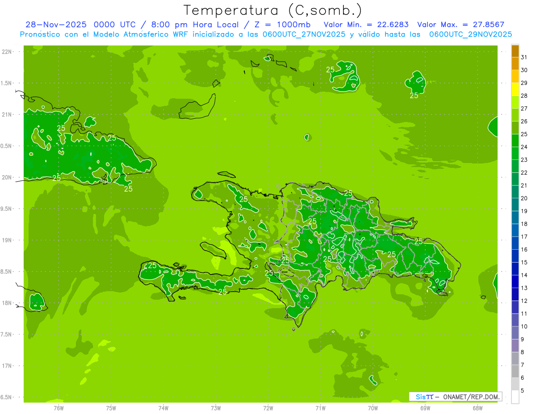The height and width of the screenshot is (414, 536).
Task: Click the "ONAMET/REP.DOM." credit label
Action: pos(471,397)
